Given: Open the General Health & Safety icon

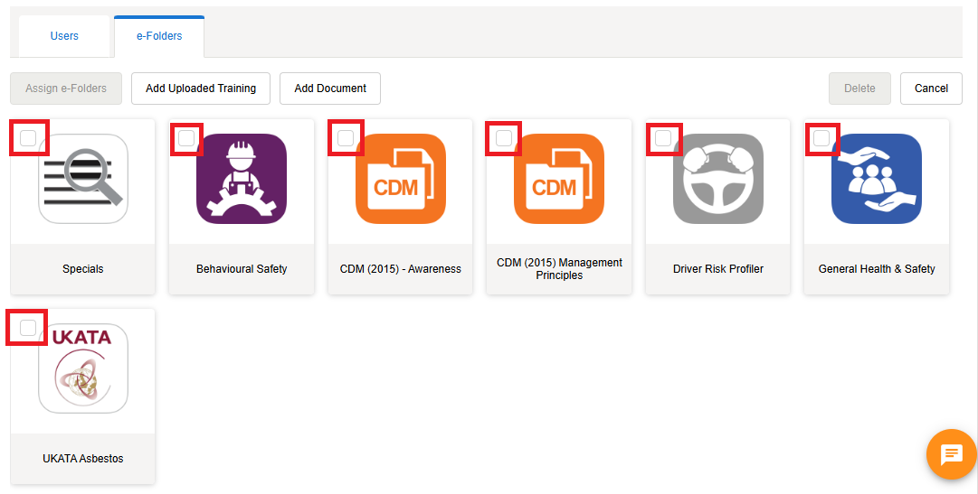Looking at the screenshot, I should [x=877, y=179].
